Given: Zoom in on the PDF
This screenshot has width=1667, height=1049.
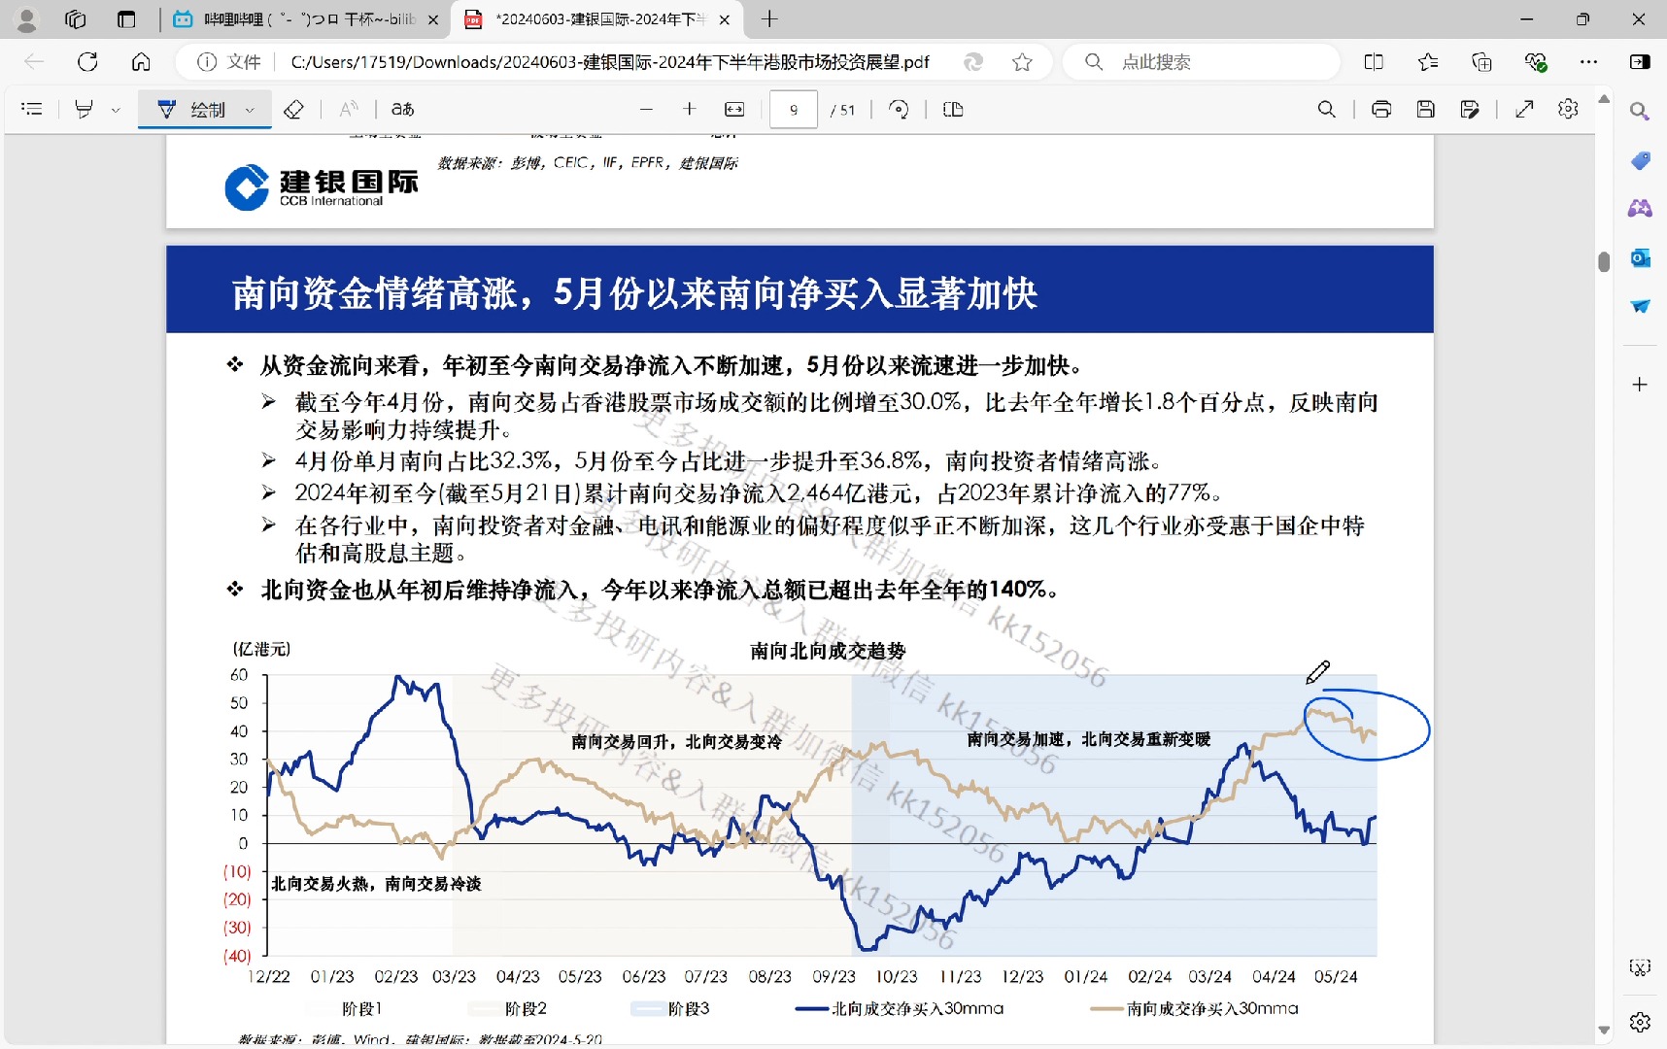Looking at the screenshot, I should coord(690,109).
